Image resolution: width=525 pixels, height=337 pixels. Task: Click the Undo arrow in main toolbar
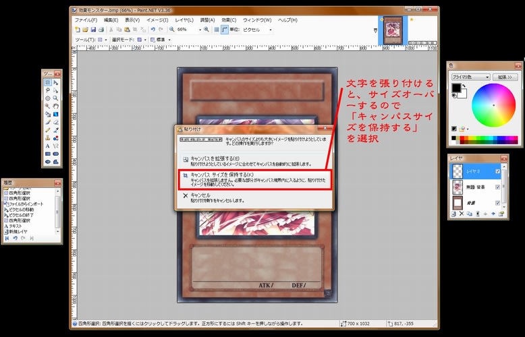pyautogui.click(x=153, y=30)
